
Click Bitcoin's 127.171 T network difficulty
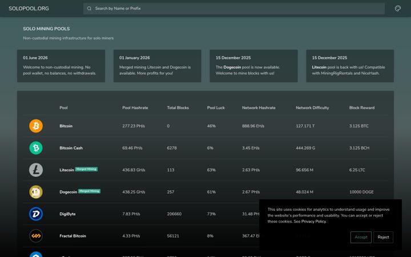305,126
